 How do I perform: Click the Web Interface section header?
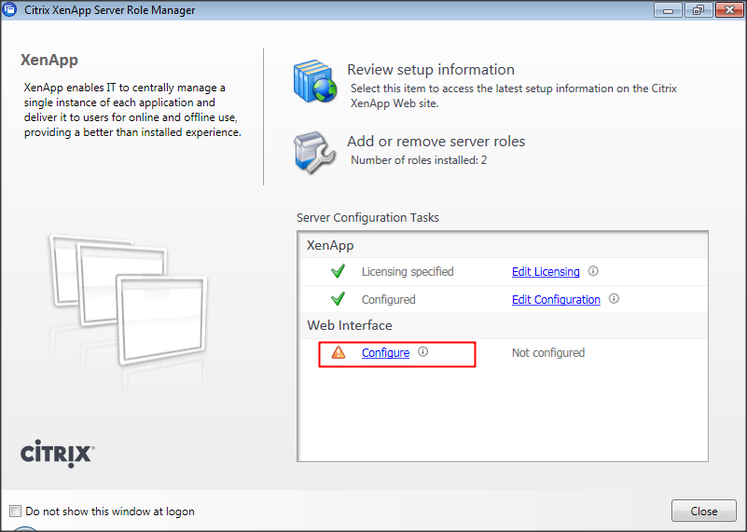pyautogui.click(x=349, y=325)
